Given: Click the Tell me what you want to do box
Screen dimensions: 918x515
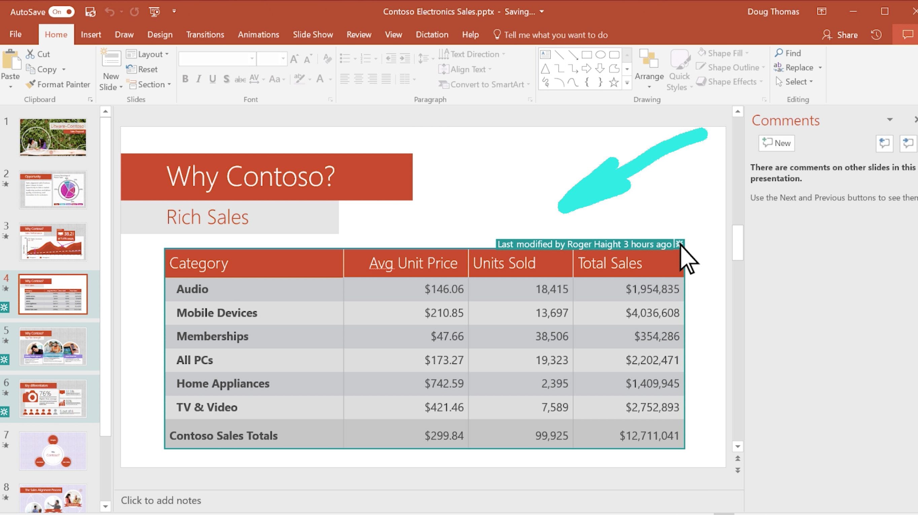Looking at the screenshot, I should coord(551,35).
